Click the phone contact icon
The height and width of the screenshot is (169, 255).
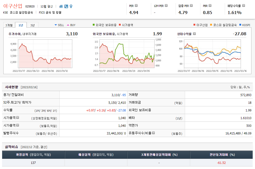tap(66, 6)
